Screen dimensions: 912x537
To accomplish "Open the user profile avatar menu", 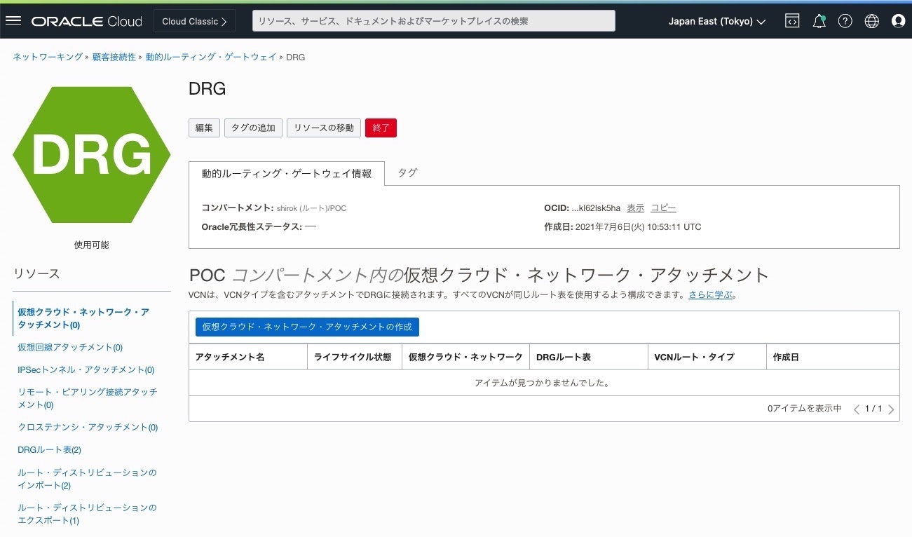I will pyautogui.click(x=898, y=21).
